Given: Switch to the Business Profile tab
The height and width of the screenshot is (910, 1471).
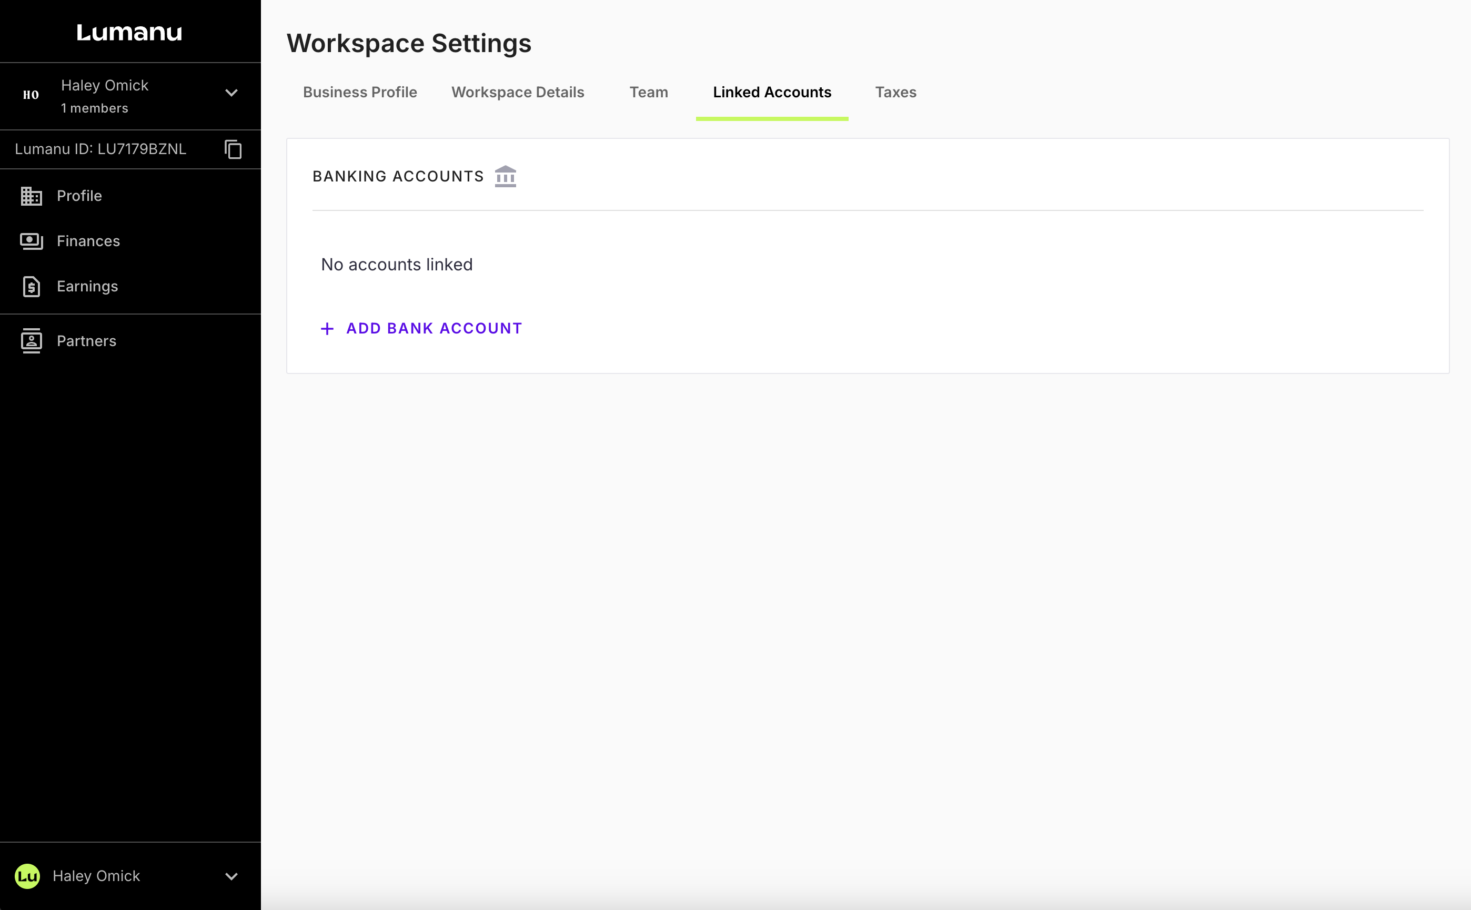Looking at the screenshot, I should [360, 92].
